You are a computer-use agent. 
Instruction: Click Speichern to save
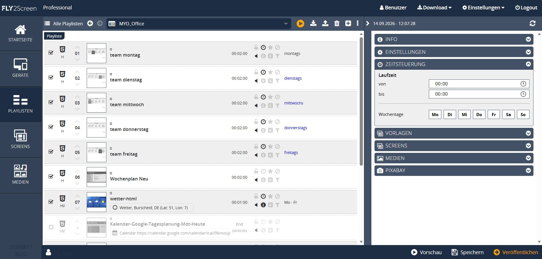click(467, 252)
